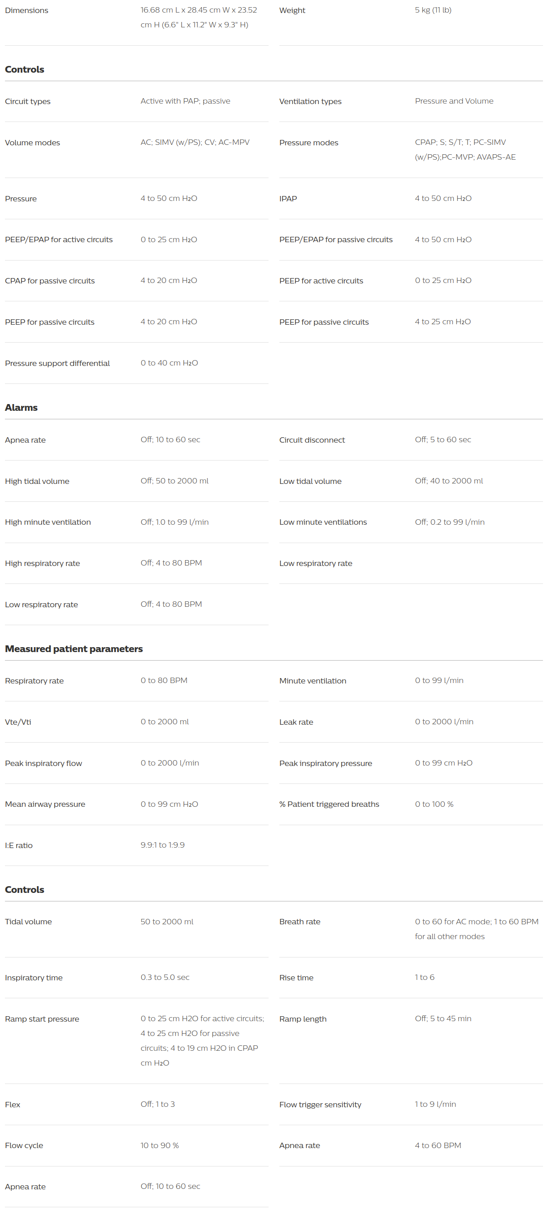This screenshot has height=1214, width=547.
Task: Click the Weight value 5 kg
Action: (x=433, y=10)
